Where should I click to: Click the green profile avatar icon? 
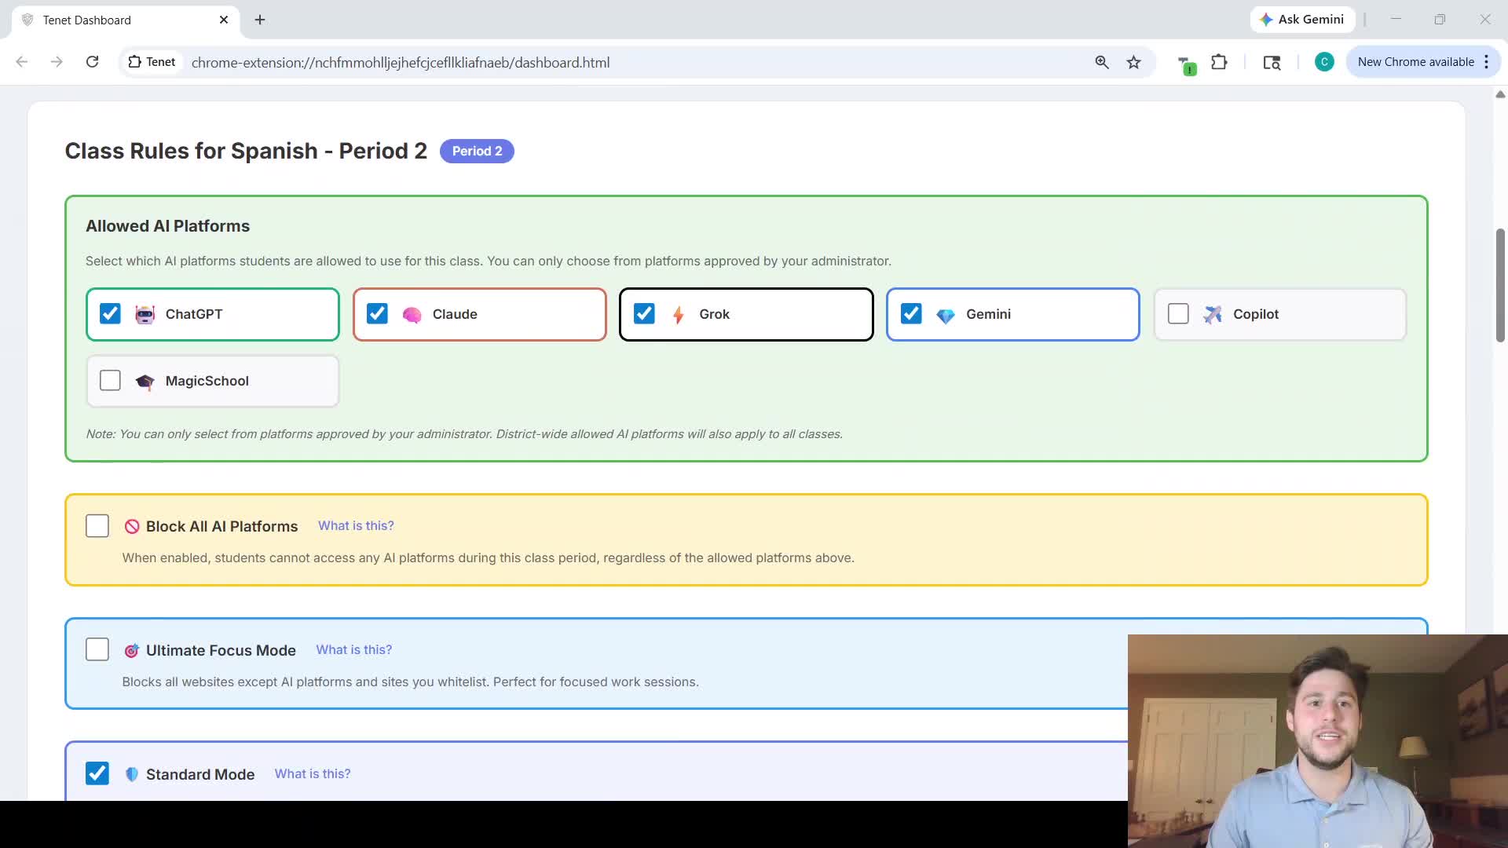pos(1324,62)
